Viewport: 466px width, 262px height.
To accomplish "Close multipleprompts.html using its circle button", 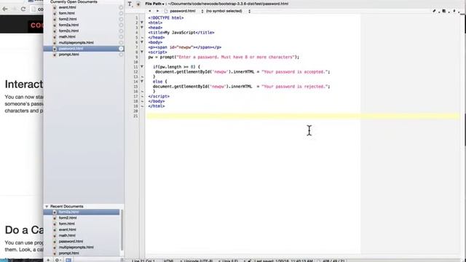I will click(x=121, y=43).
